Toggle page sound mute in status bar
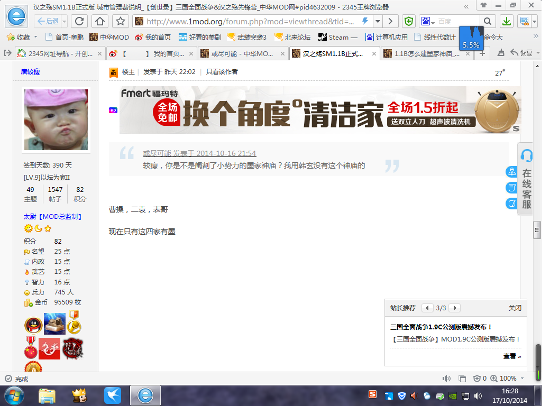550x406 pixels. pos(446,379)
